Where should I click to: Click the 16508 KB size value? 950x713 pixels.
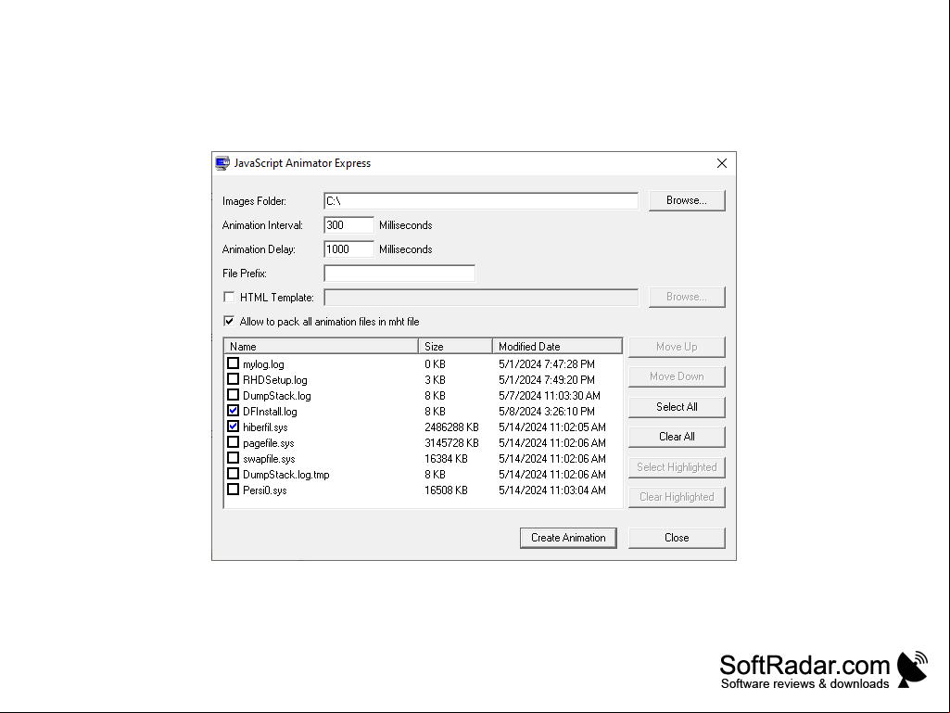click(446, 490)
